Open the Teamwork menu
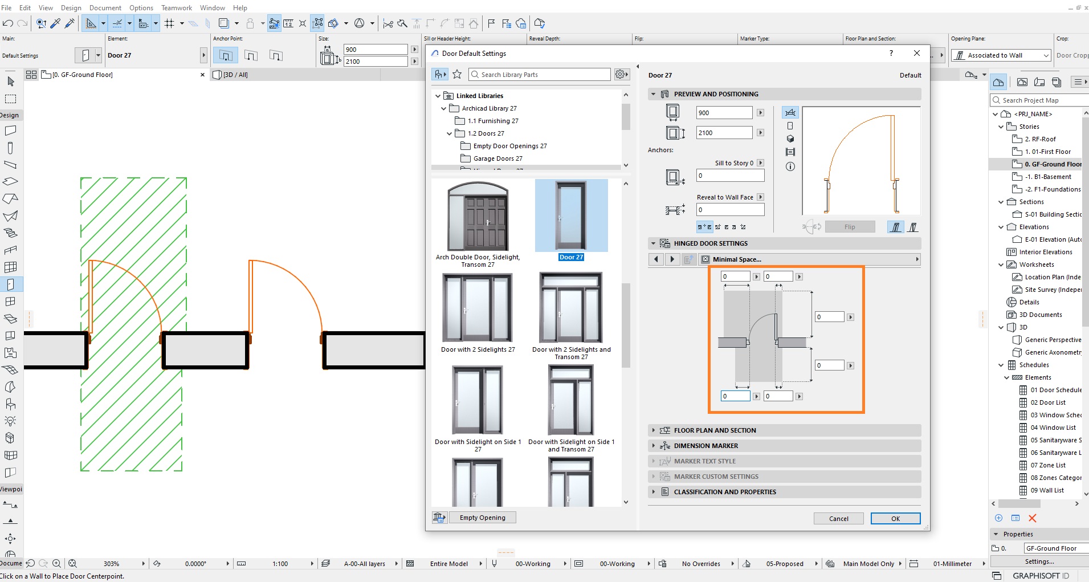 [177, 7]
